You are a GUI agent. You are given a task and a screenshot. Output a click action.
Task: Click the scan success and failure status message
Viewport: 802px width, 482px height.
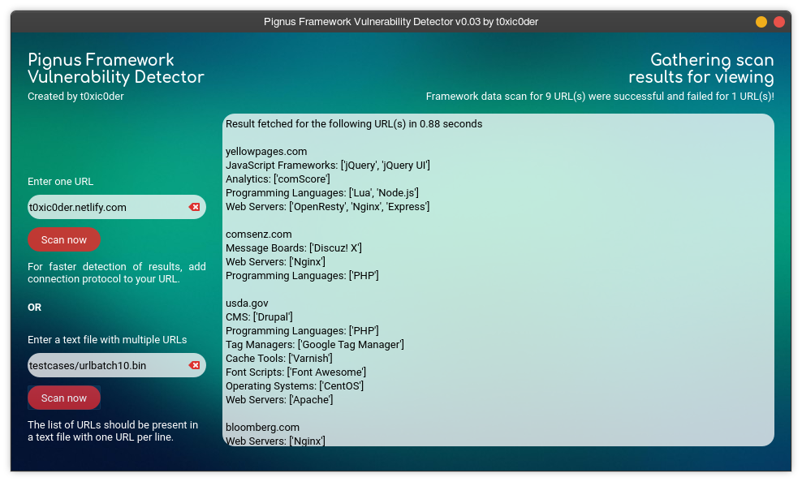click(x=600, y=96)
